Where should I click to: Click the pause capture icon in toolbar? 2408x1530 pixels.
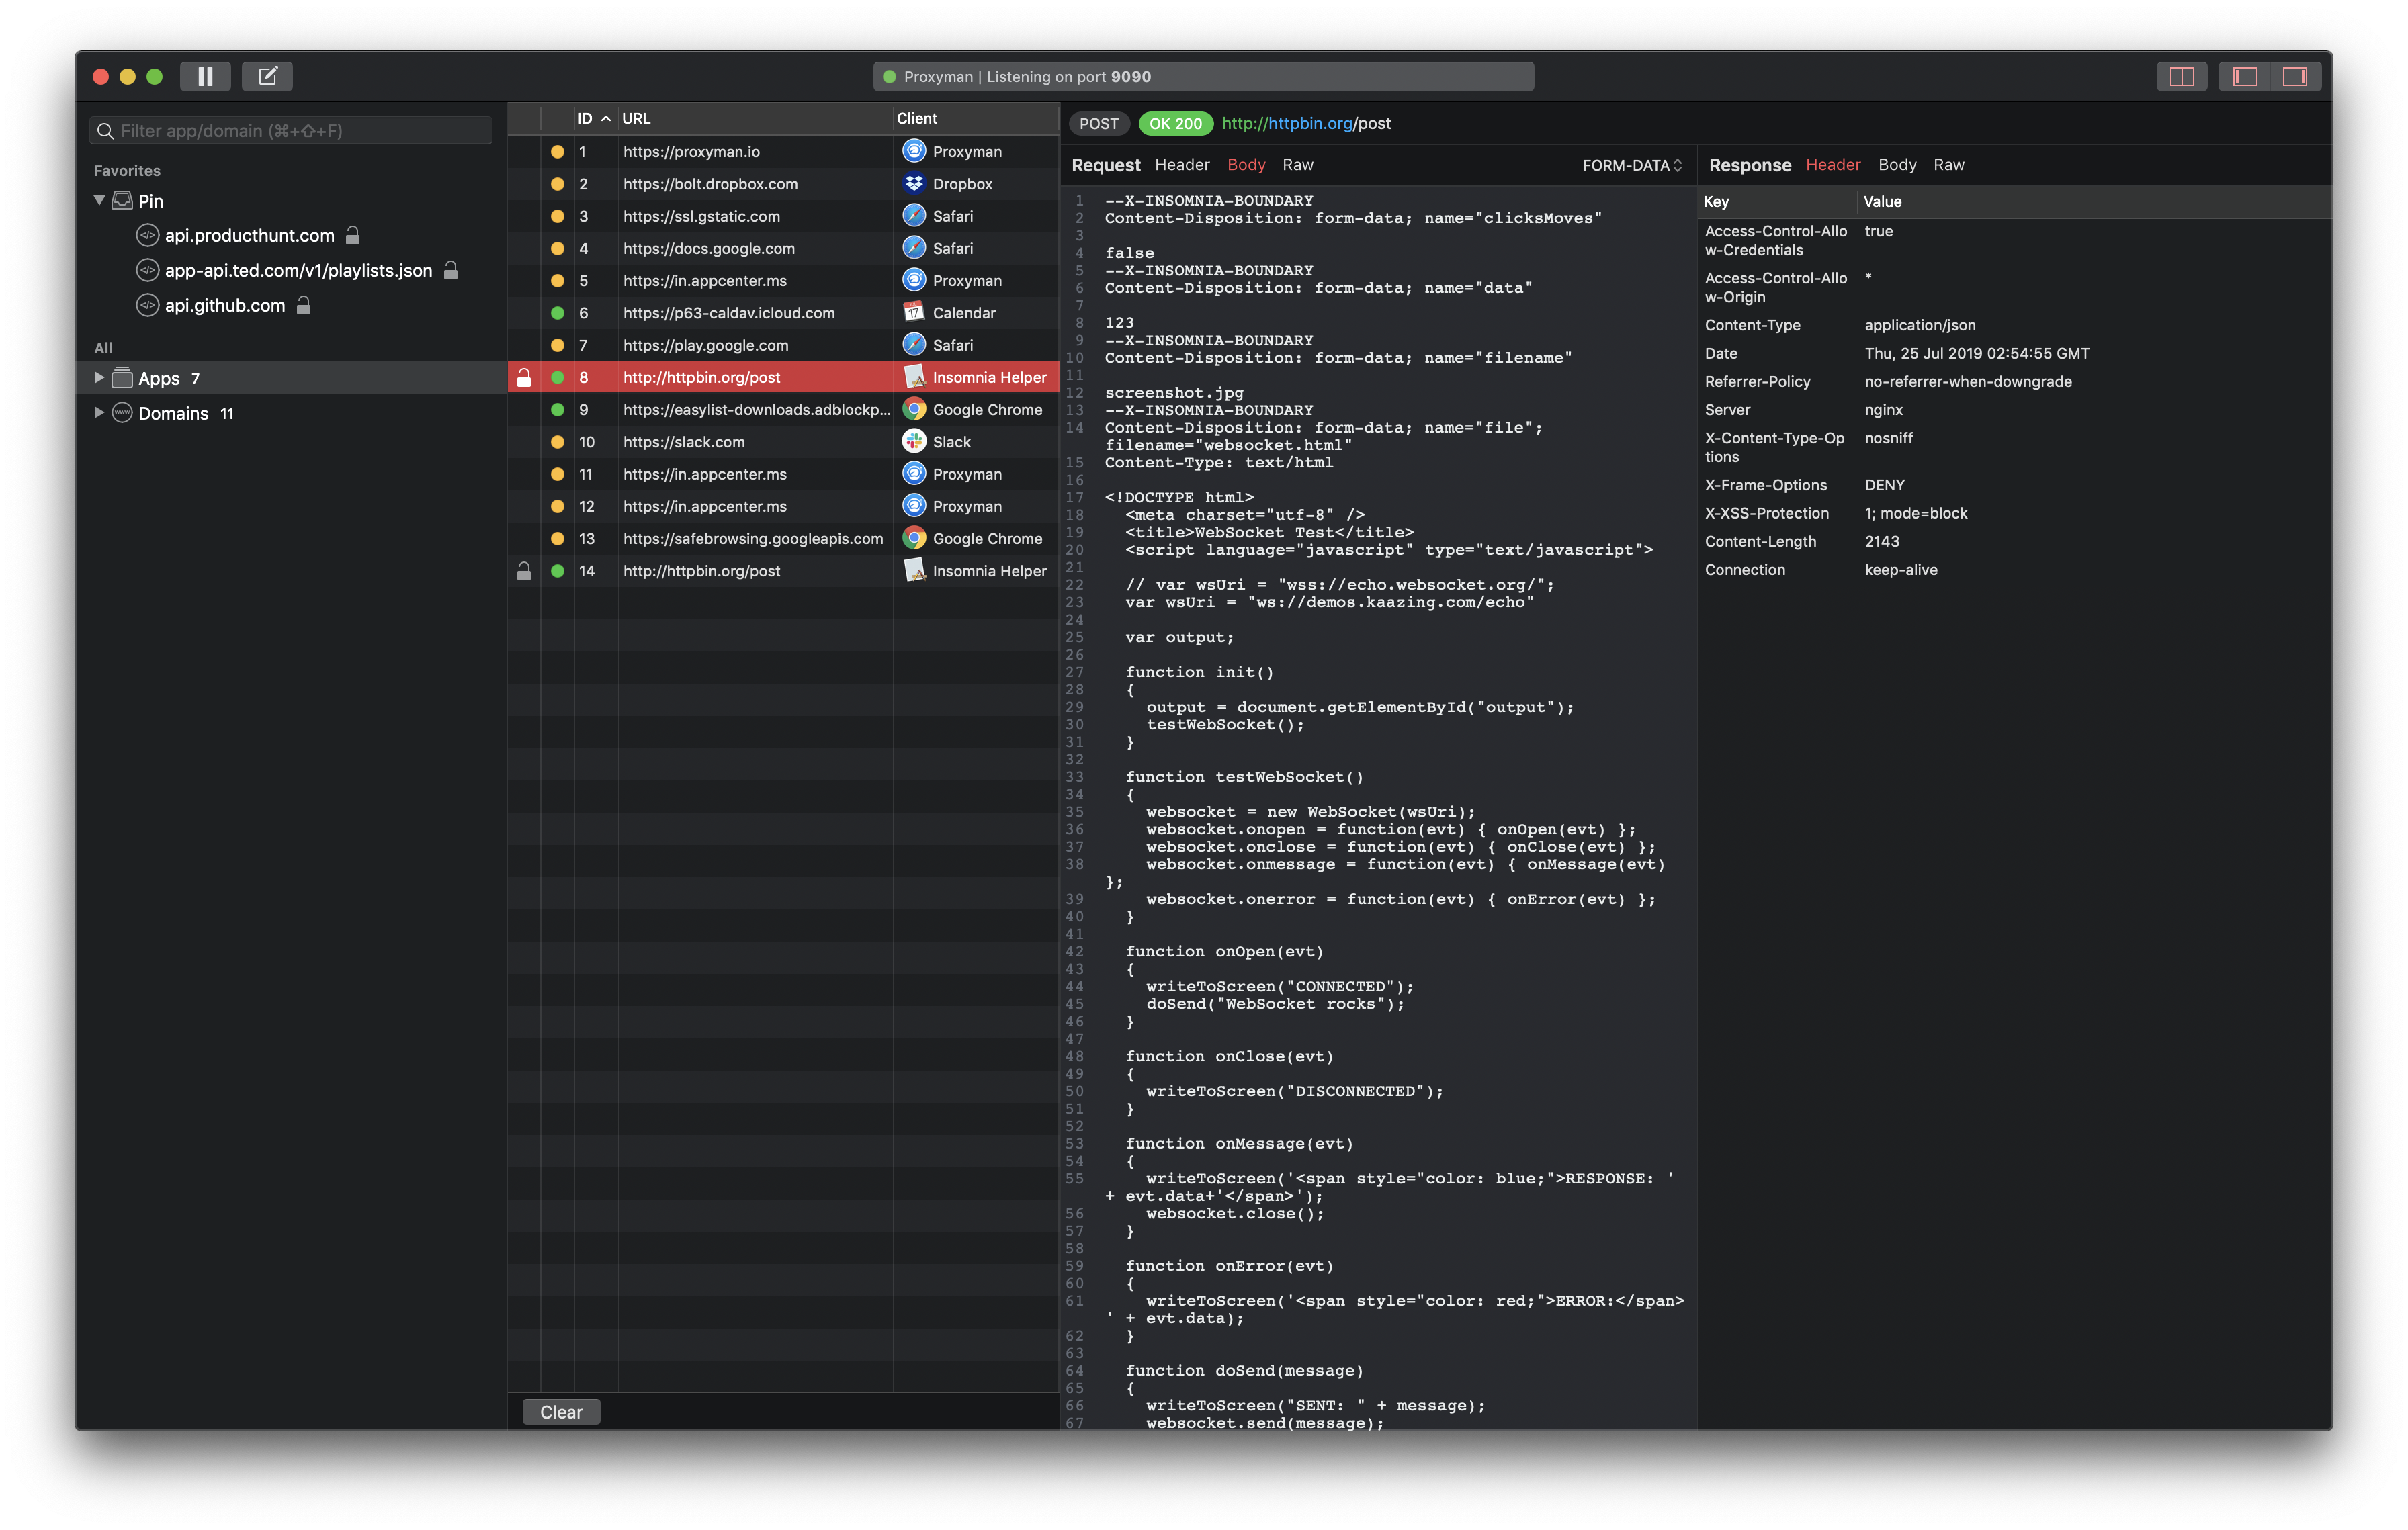205,76
